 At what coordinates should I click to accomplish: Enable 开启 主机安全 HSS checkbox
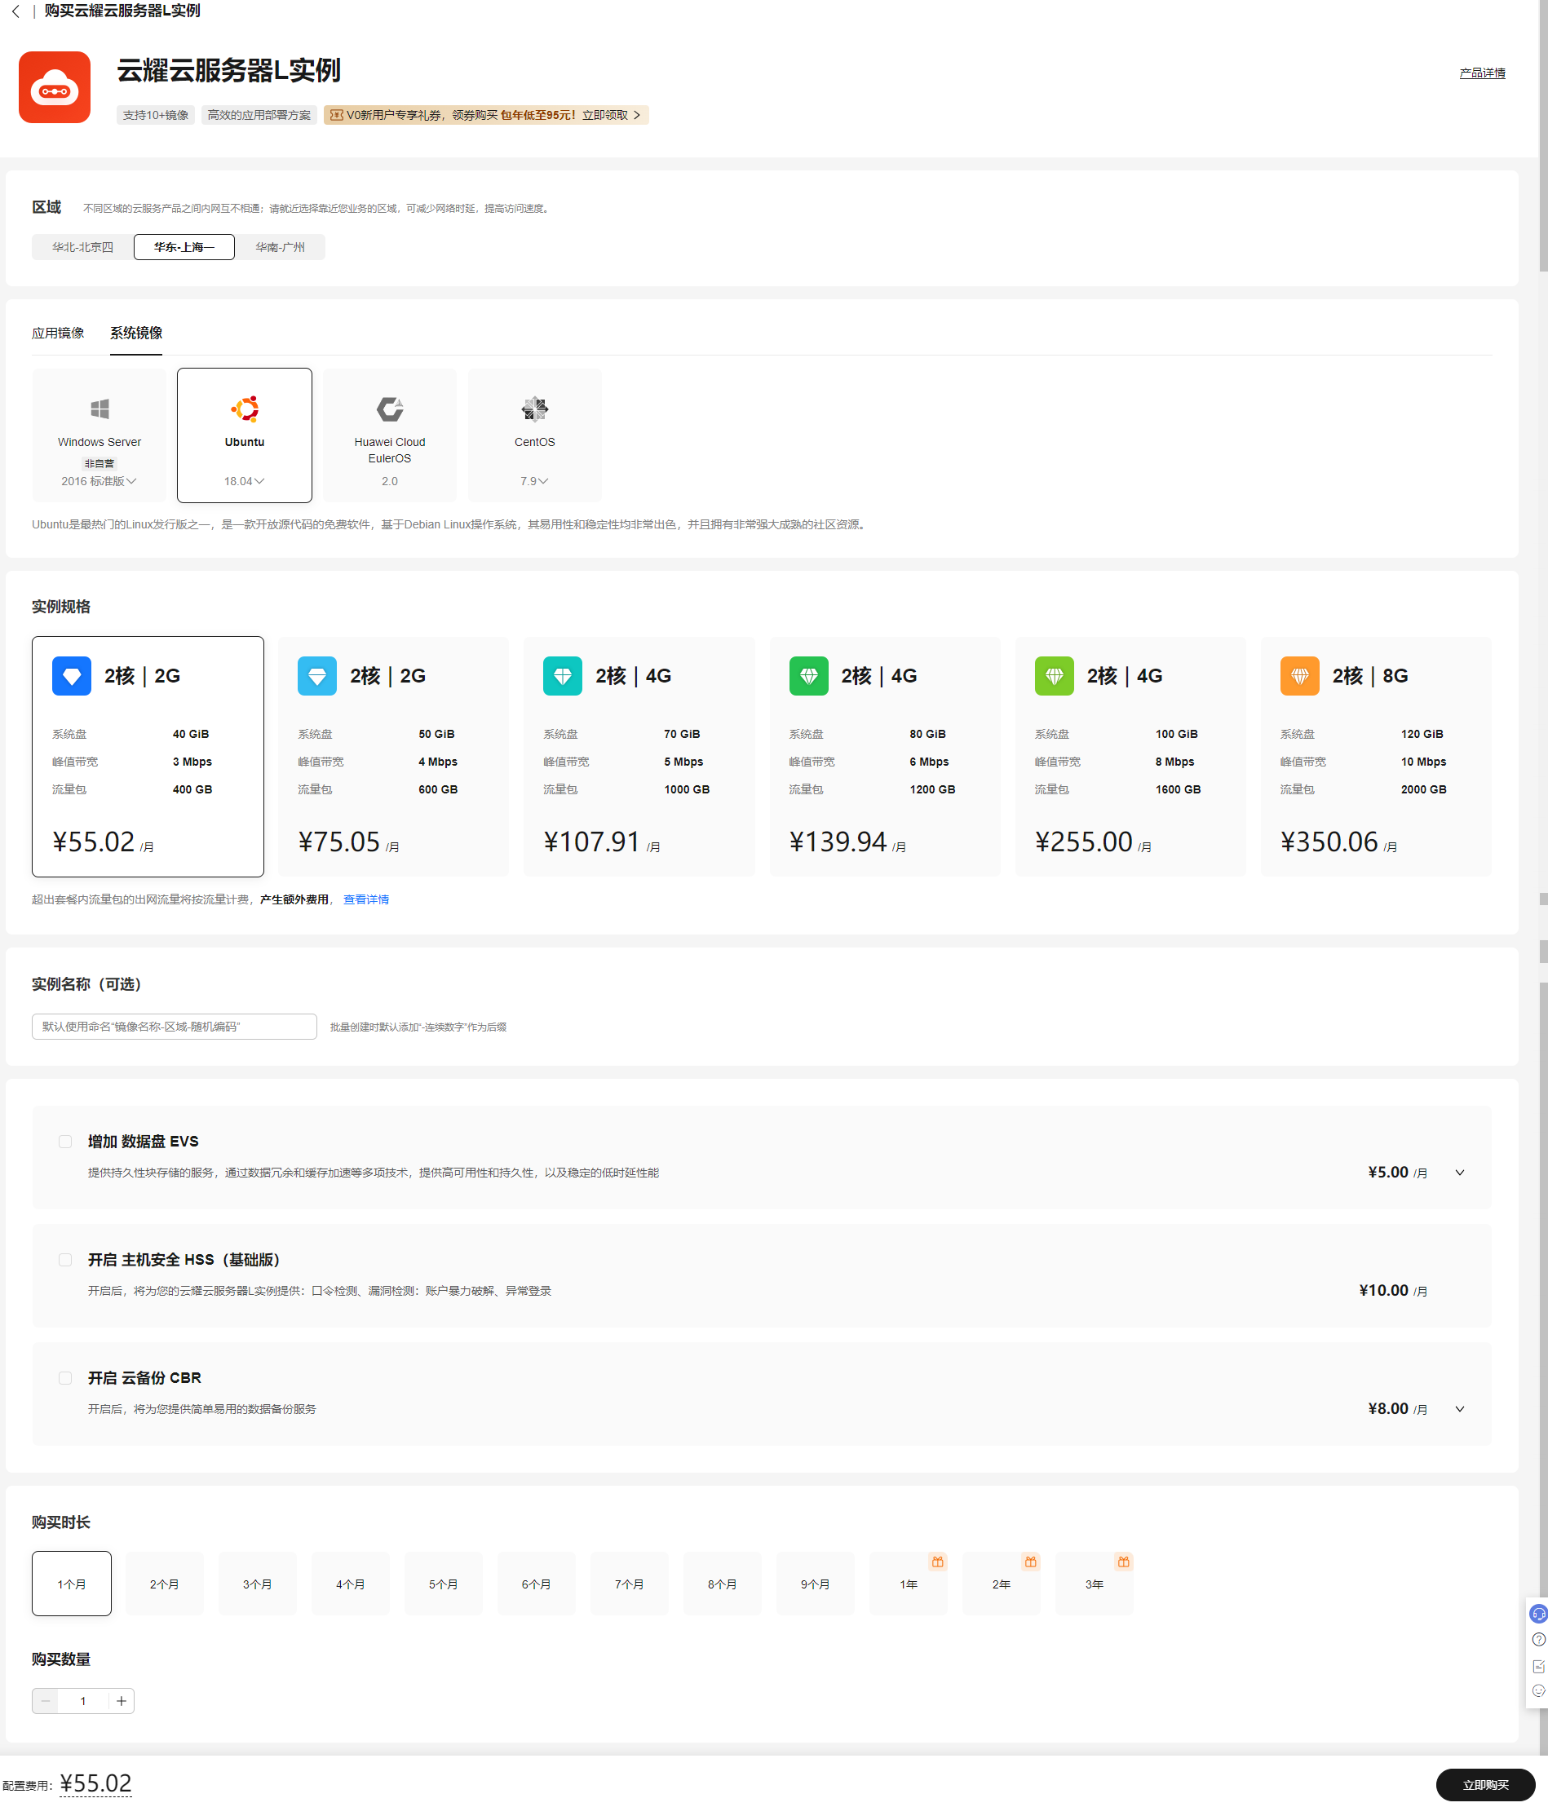tap(65, 1260)
